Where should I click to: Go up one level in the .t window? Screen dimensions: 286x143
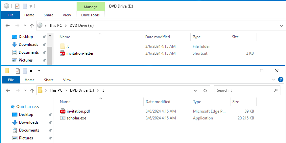(x=32, y=90)
